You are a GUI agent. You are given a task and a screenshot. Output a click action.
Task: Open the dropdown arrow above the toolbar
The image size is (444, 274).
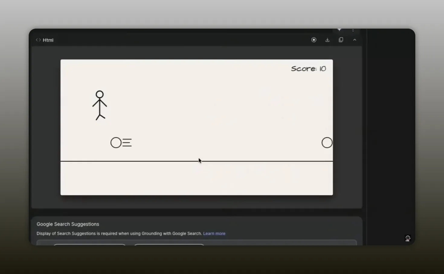339,30
